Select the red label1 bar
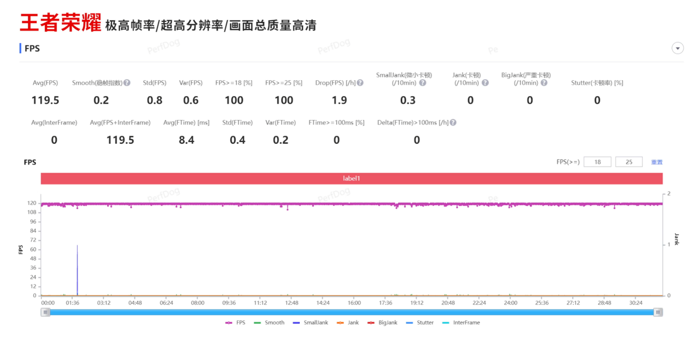Image resolution: width=694 pixels, height=337 pixels. [352, 179]
